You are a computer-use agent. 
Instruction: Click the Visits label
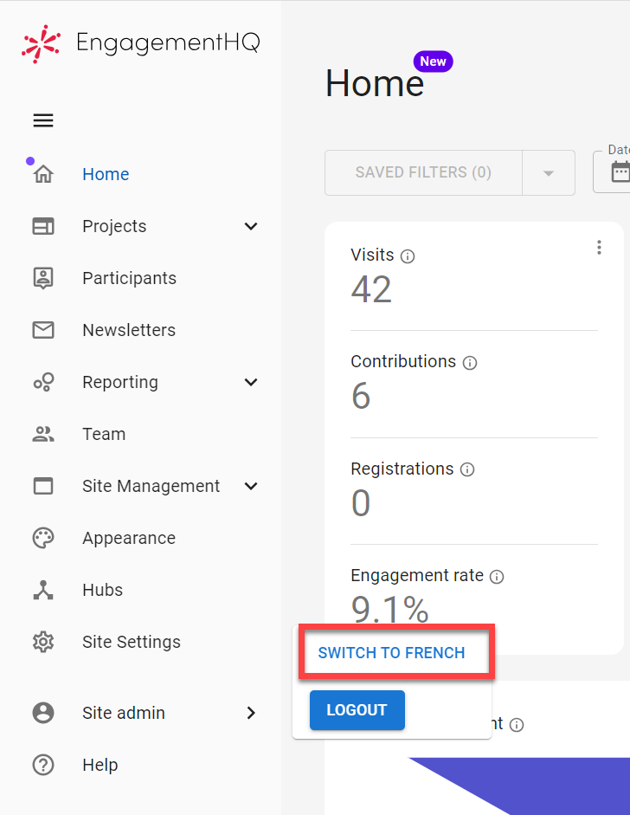pyautogui.click(x=372, y=255)
